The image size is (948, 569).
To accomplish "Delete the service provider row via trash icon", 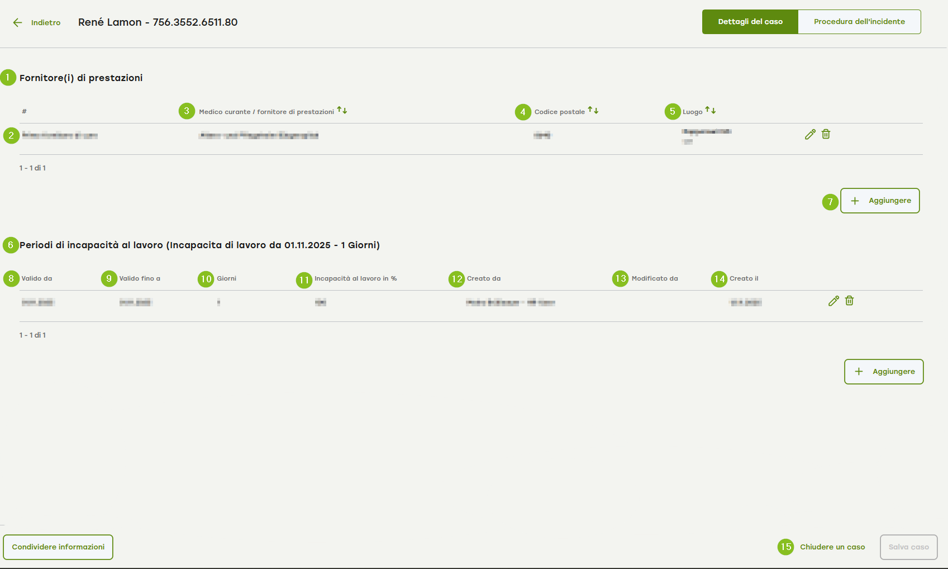I will [x=826, y=134].
